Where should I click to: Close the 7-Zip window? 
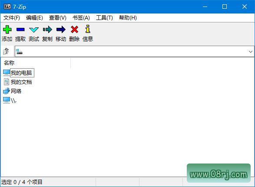245,7
